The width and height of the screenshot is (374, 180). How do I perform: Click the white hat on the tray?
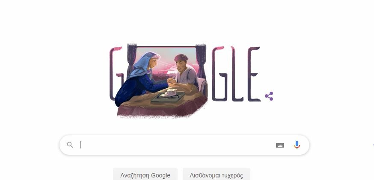[171, 93]
